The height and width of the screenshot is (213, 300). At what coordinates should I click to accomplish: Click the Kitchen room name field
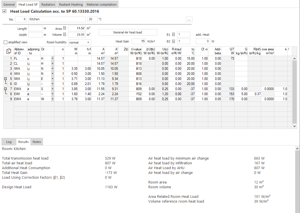coord(57,19)
